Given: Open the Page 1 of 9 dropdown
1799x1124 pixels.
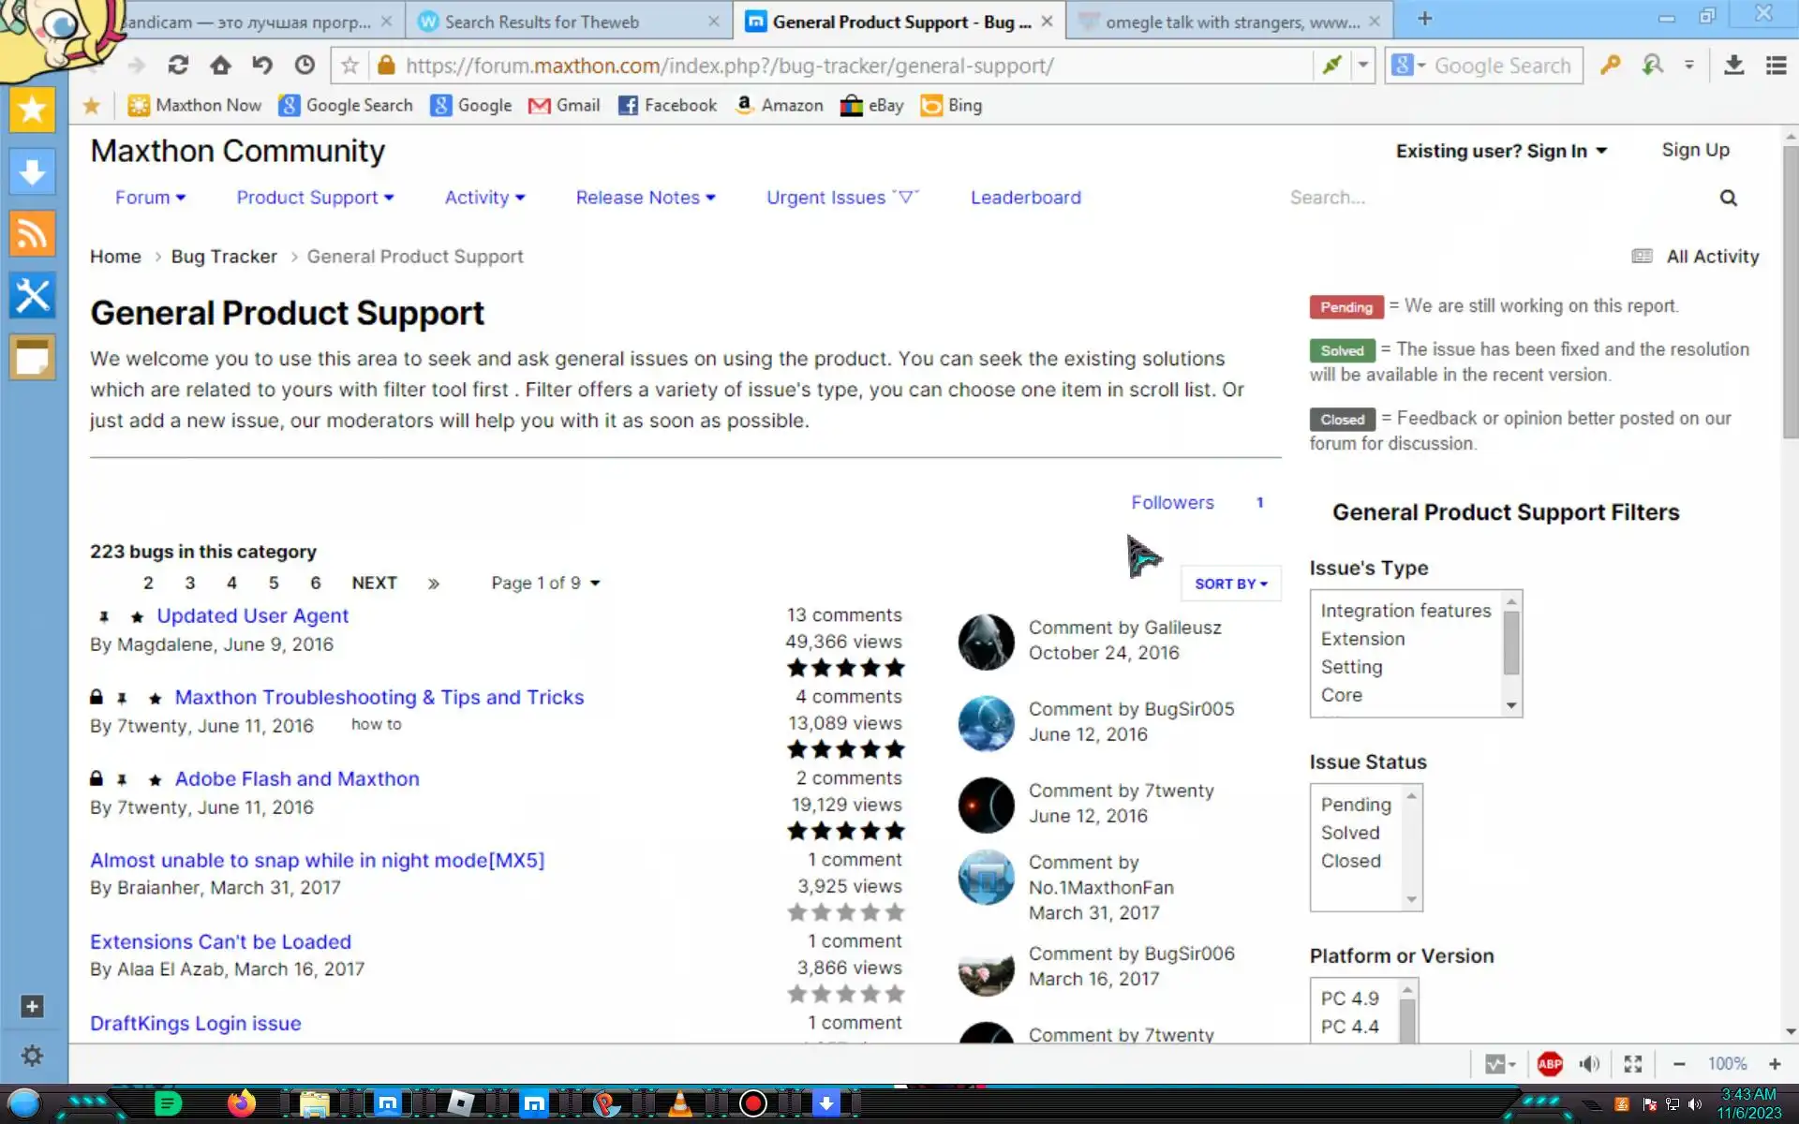Looking at the screenshot, I should 545,583.
